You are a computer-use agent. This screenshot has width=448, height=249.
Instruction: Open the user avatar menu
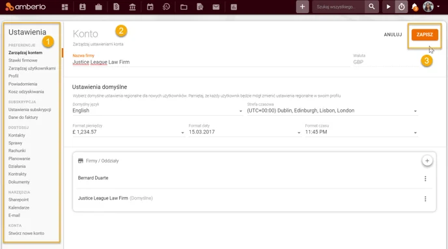click(x=428, y=7)
